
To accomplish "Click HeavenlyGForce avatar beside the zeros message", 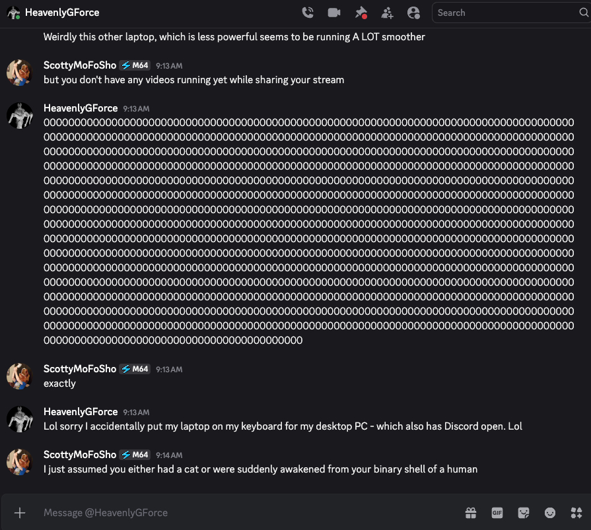I will [x=20, y=116].
